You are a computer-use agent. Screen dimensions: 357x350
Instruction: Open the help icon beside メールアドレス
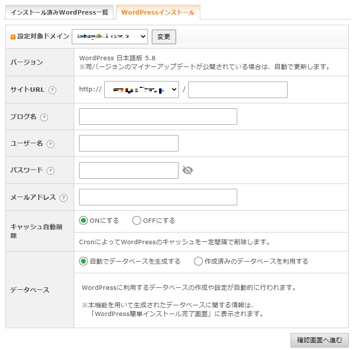click(x=64, y=198)
